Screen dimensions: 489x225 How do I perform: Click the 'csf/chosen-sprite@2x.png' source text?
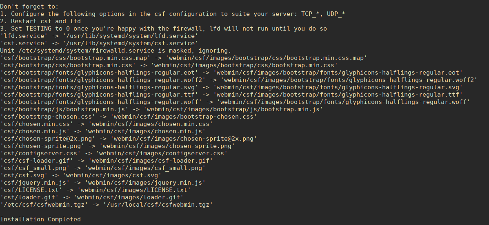coord(48,139)
